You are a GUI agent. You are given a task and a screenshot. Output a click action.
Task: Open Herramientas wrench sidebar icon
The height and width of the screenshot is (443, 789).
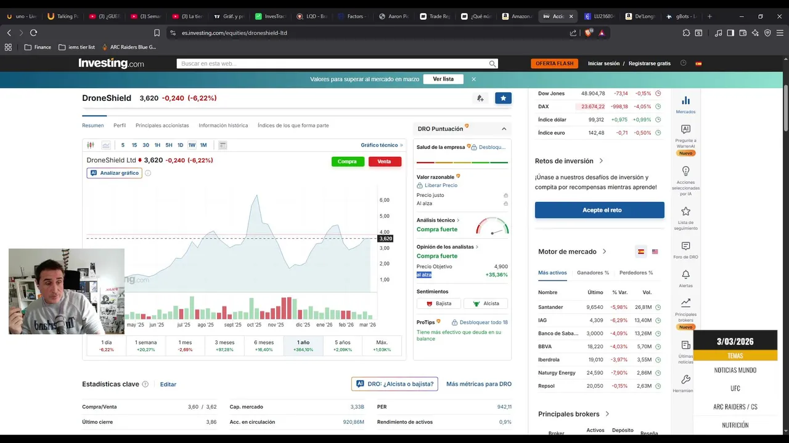click(x=685, y=383)
